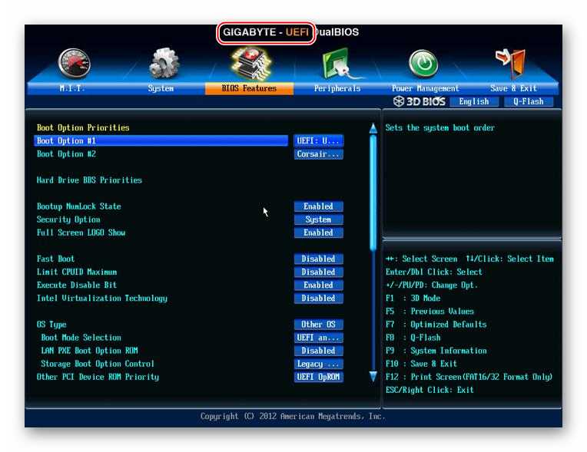
Task: Select the Fast Boot label
Action: [x=55, y=259]
